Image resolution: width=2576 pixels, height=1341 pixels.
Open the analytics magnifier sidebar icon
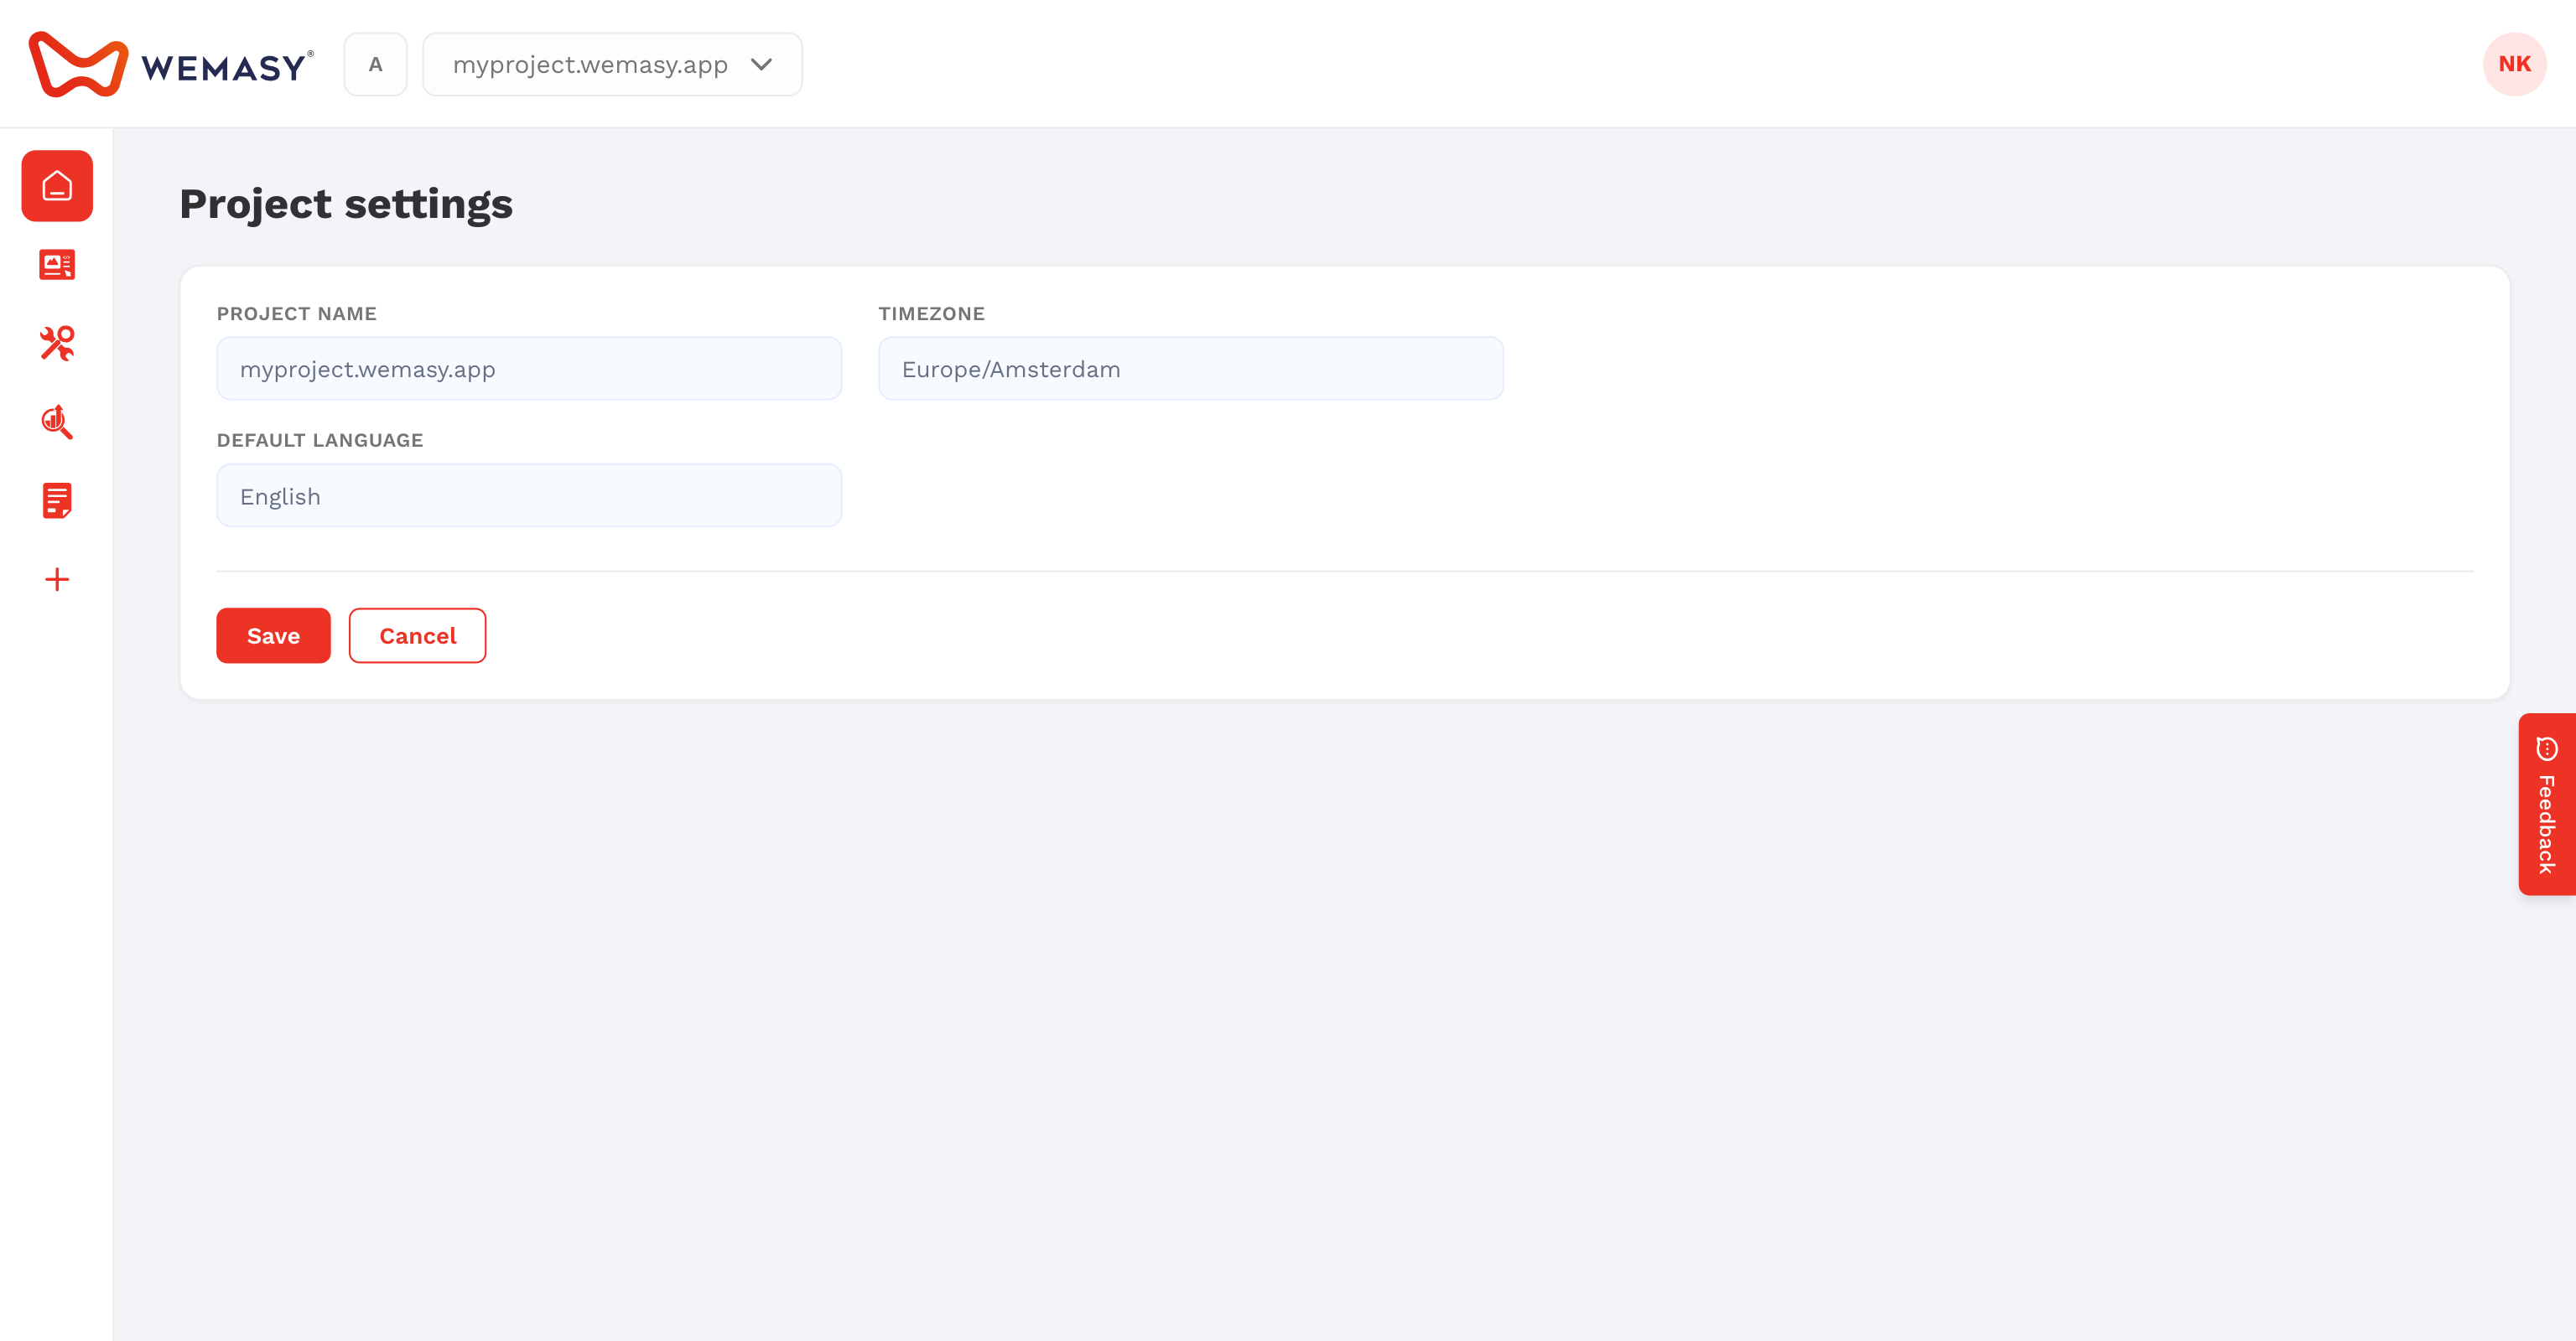point(57,422)
